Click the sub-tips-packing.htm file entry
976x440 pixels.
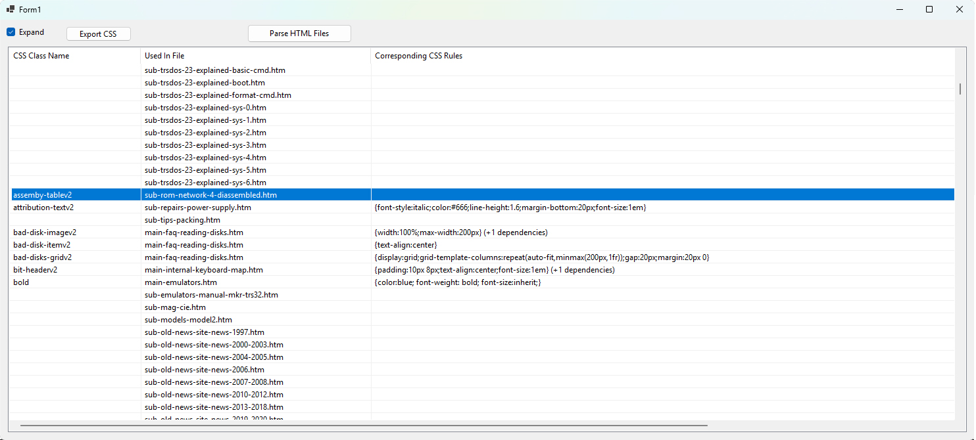click(182, 220)
